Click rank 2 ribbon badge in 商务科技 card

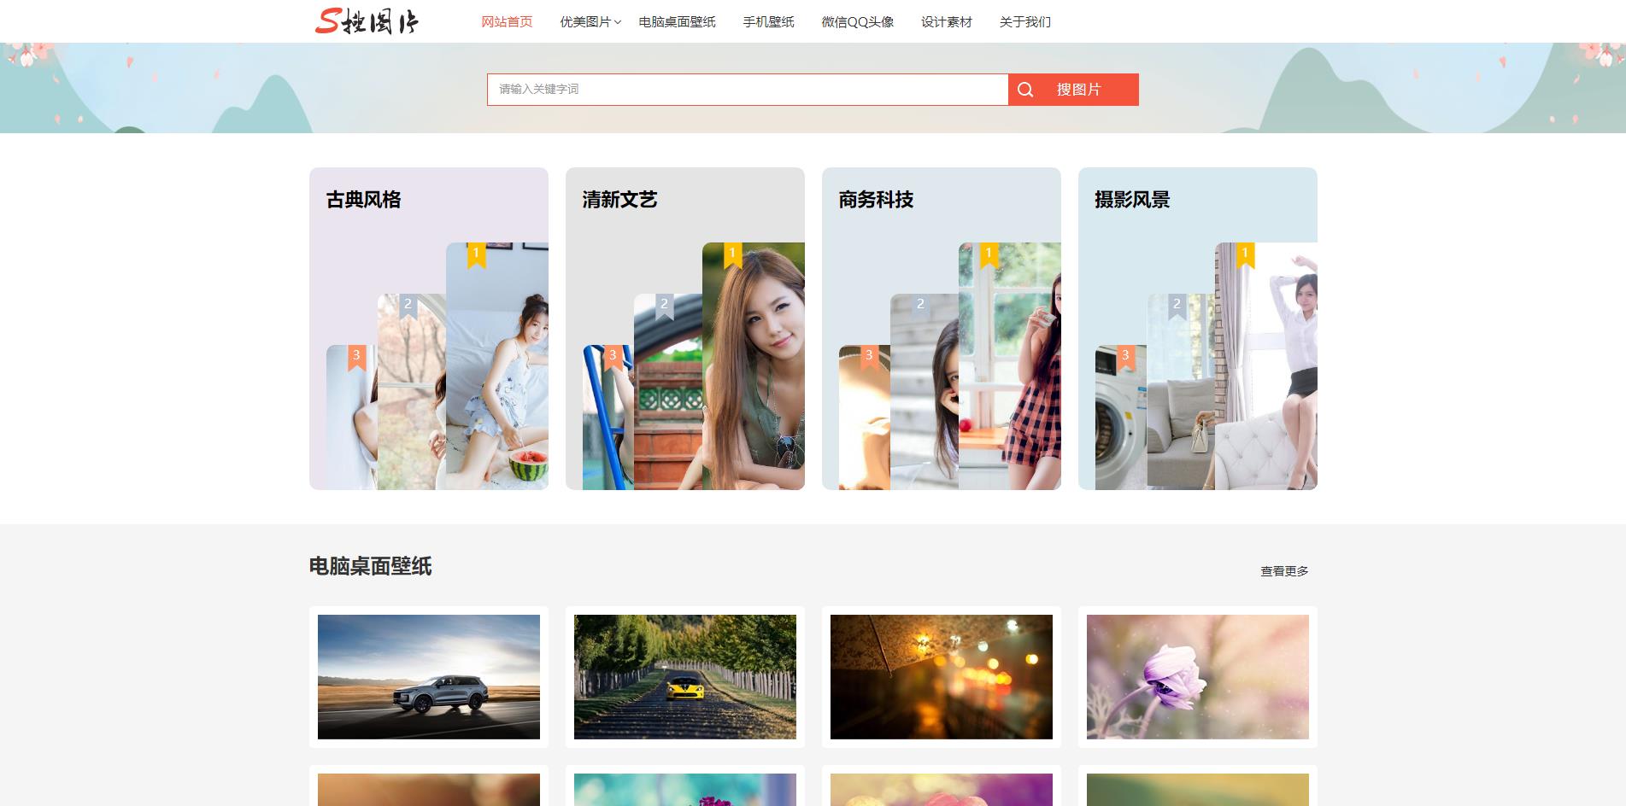921,307
